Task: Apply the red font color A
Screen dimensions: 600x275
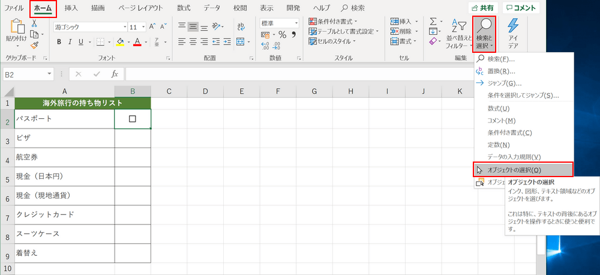Action: click(137, 42)
